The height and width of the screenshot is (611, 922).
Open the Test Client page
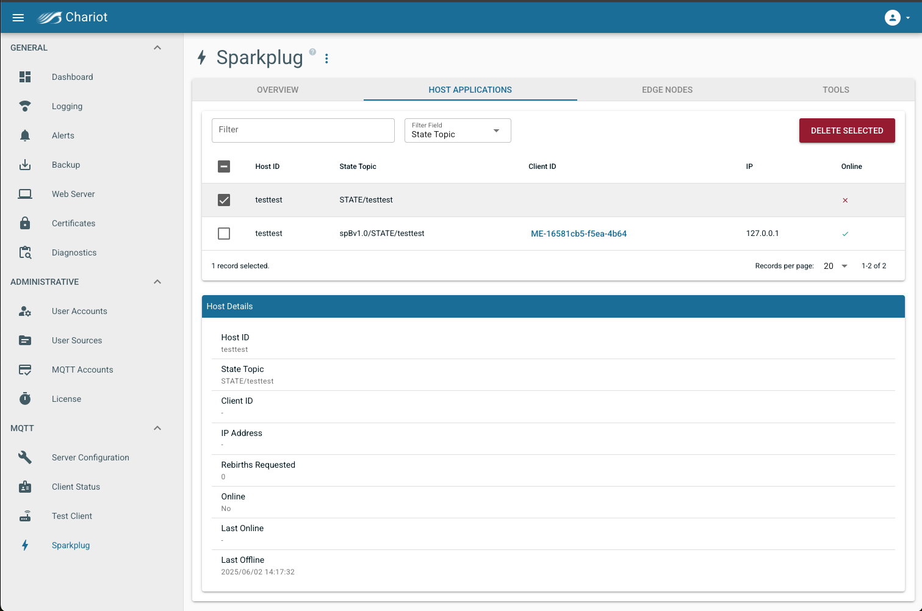pos(72,516)
